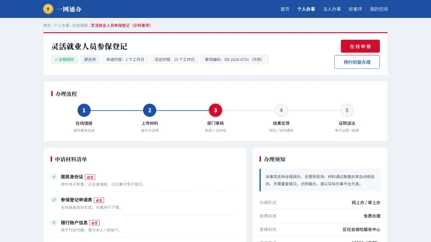Click the current breadcrumb 灵活就业人员参保登记

point(121,25)
